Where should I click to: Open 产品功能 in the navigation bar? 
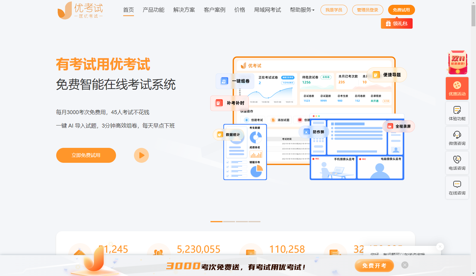click(x=153, y=10)
